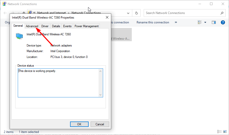Go to the Power Management tab
This screenshot has height=135, width=229.
click(86, 26)
